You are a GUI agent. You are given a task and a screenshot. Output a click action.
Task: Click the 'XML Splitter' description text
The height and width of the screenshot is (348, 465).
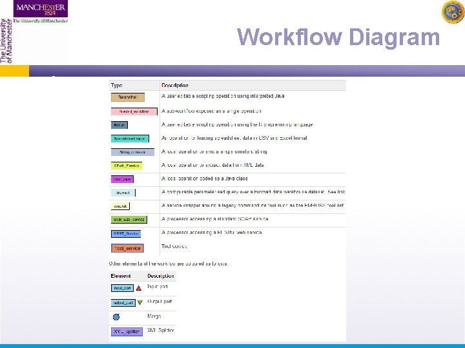coord(160,330)
